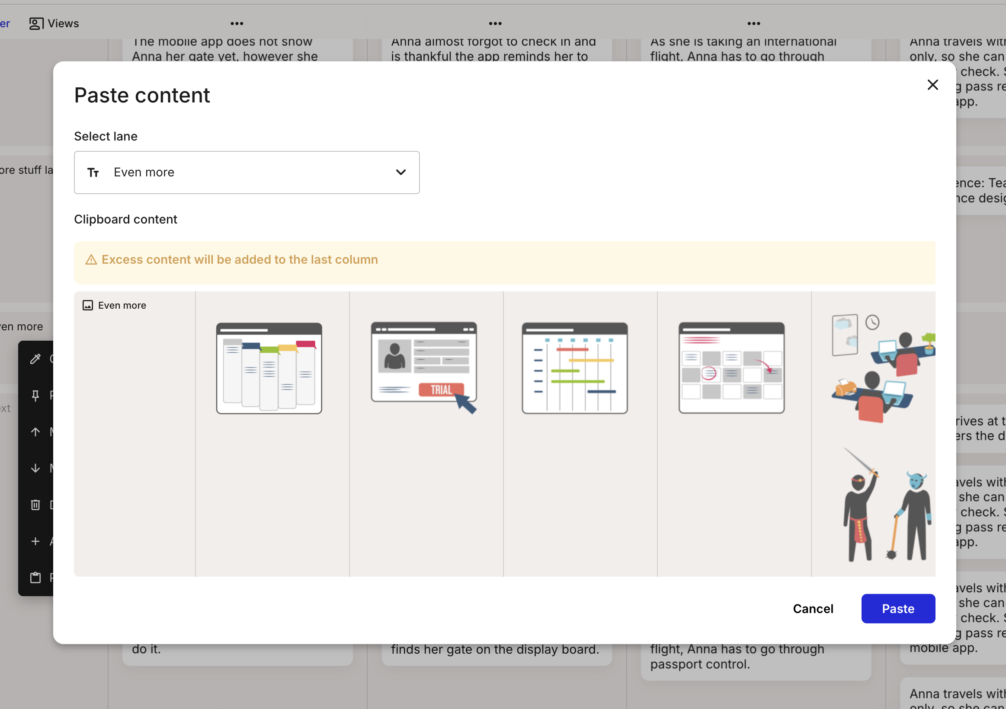Screen dimensions: 1006x709
Task: Click the image lane icon beside Even more
Action: point(88,305)
